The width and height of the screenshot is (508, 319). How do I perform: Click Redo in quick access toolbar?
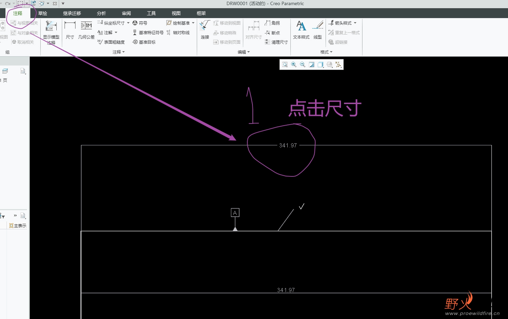pos(8,3)
